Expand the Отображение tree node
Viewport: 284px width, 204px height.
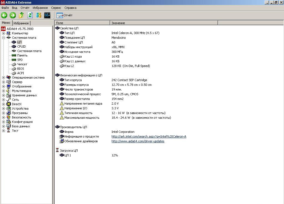3,86
